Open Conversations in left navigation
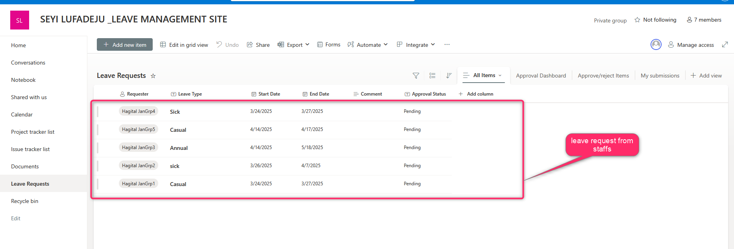 (28, 63)
